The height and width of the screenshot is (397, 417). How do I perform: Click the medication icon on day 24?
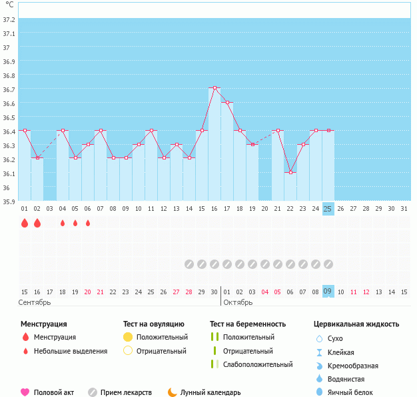(315, 264)
